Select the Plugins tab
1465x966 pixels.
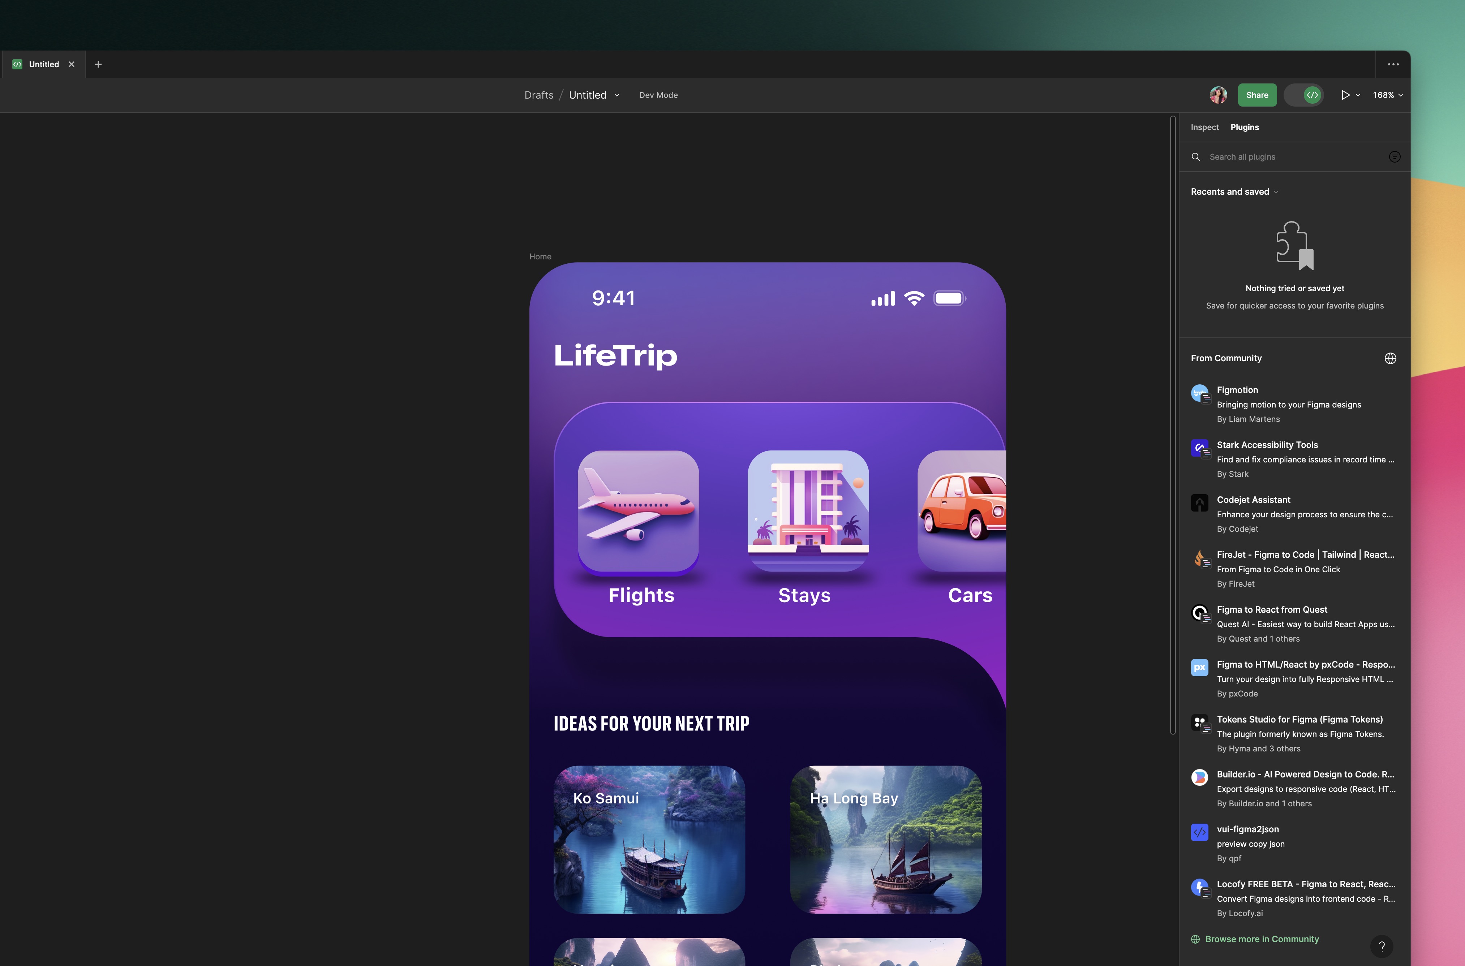tap(1244, 127)
